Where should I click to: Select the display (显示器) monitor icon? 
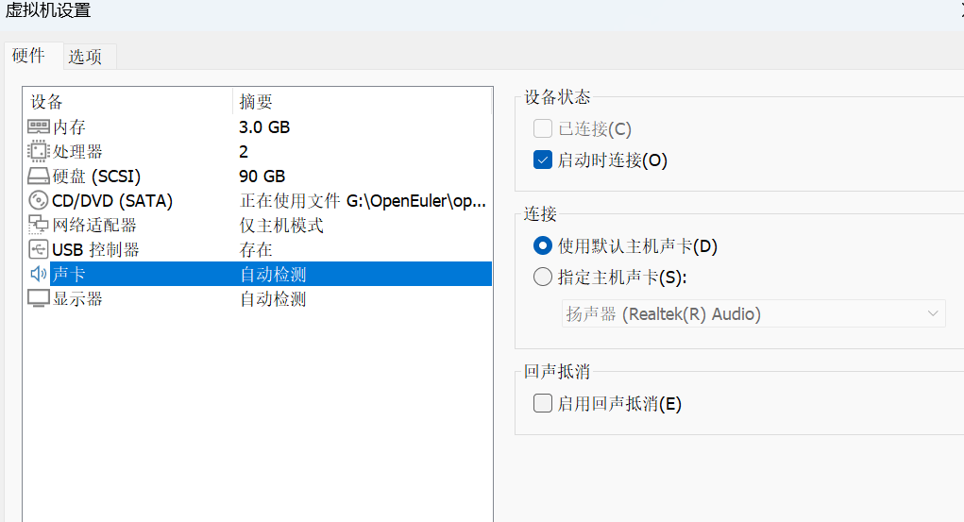38,299
